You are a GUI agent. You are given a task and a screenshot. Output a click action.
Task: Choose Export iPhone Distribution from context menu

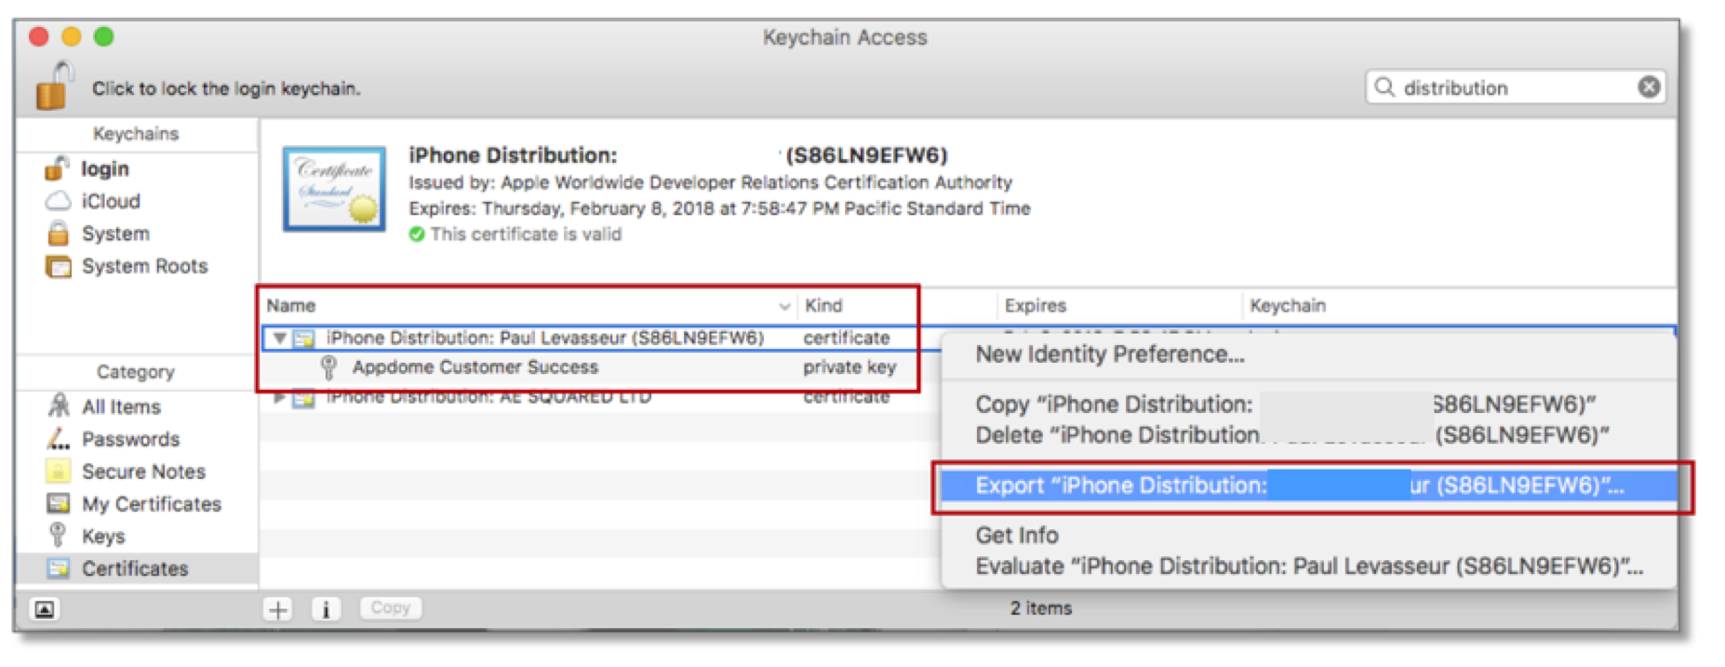(x=1299, y=486)
